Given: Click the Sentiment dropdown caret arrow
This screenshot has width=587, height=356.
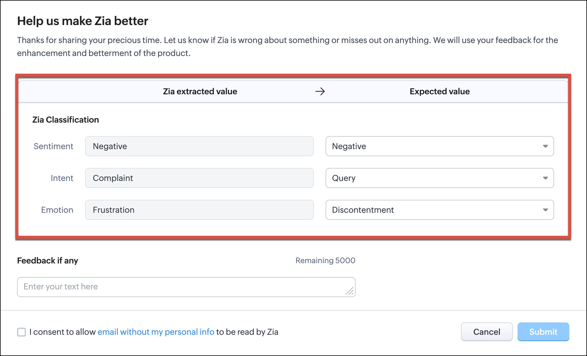Looking at the screenshot, I should pyautogui.click(x=545, y=146).
